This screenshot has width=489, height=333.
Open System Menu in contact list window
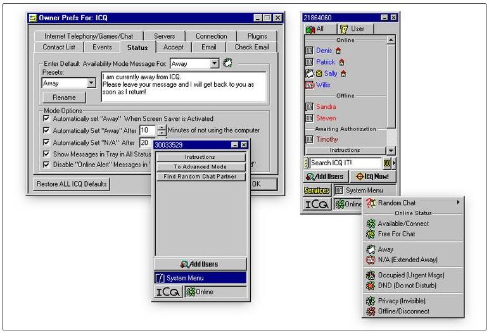pyautogui.click(x=365, y=190)
